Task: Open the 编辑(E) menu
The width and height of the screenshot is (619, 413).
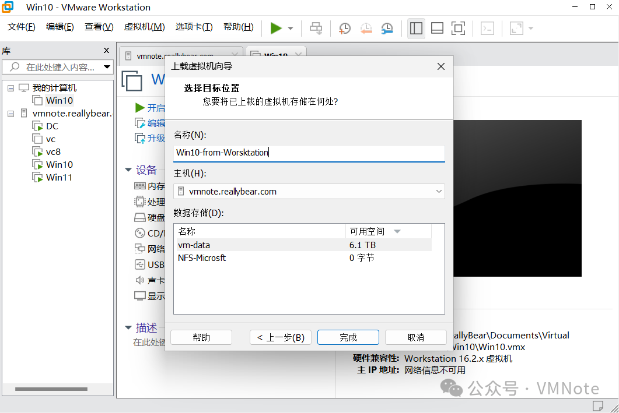Action: click(x=60, y=27)
